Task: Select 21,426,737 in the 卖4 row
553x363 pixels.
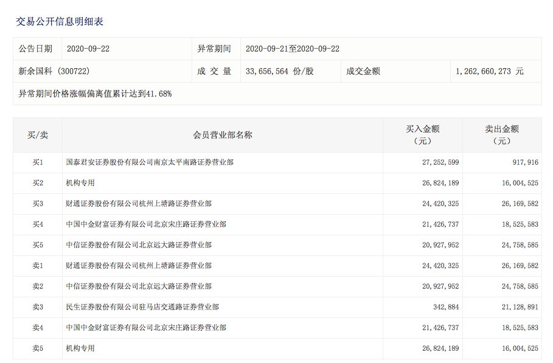Action: [440, 328]
